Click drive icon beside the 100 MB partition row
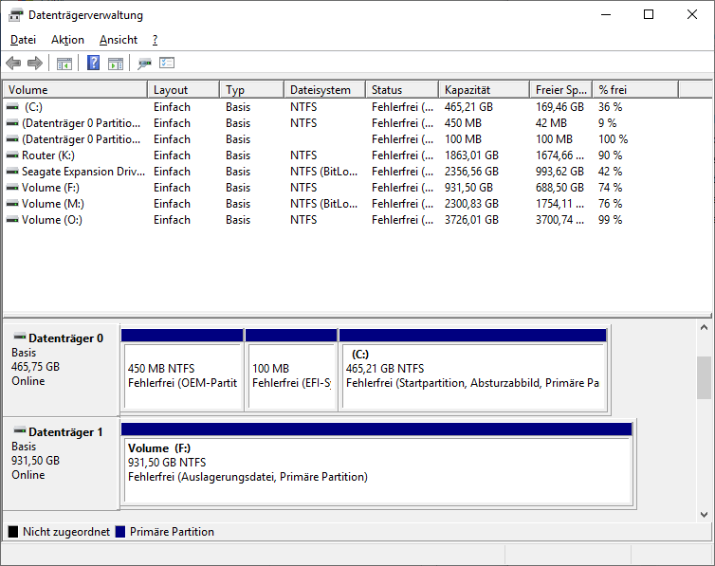 pos(12,139)
